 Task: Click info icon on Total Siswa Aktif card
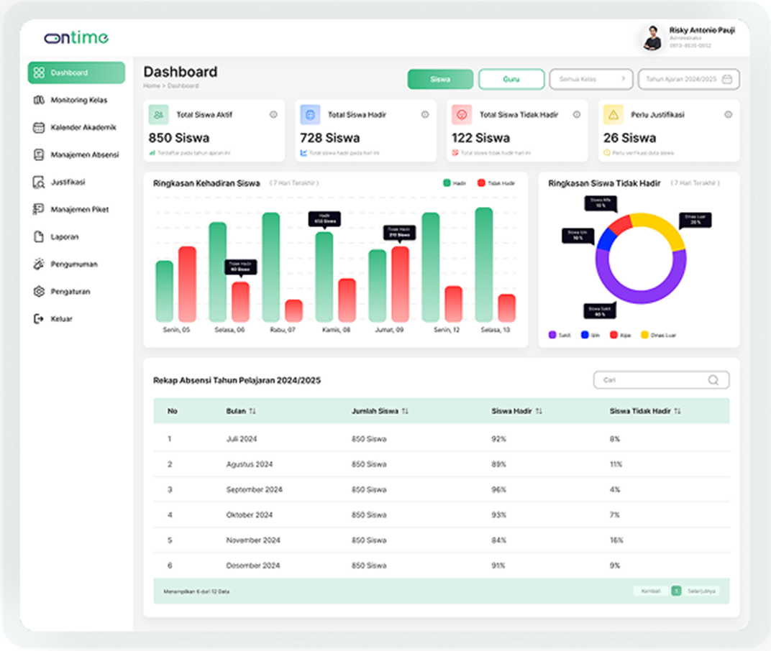273,114
